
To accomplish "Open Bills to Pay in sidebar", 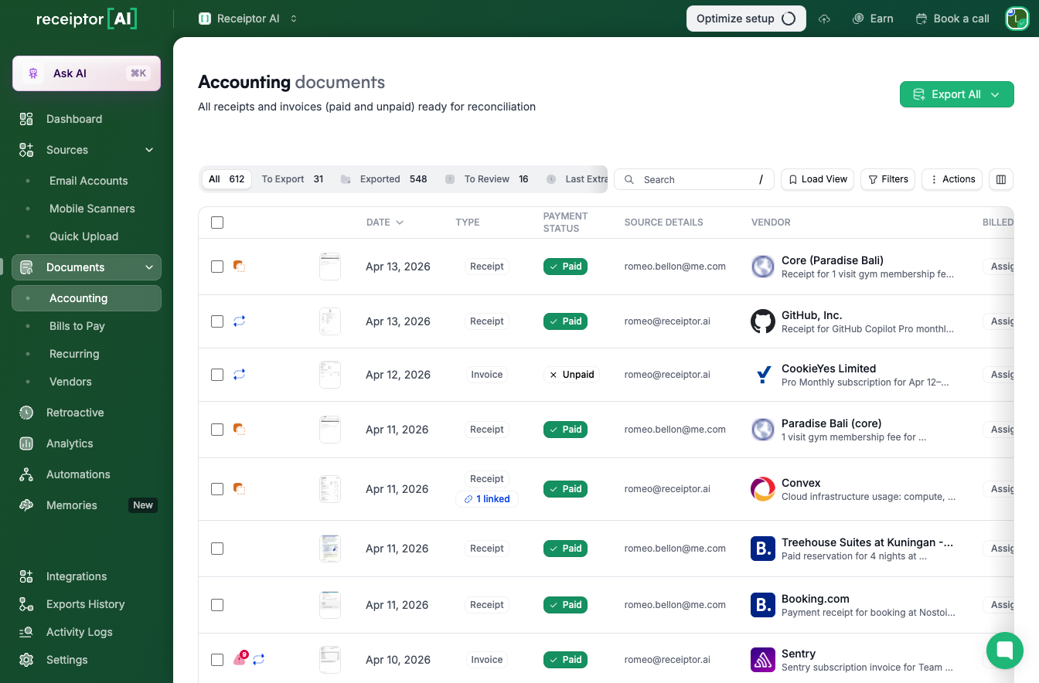I will click(x=77, y=326).
